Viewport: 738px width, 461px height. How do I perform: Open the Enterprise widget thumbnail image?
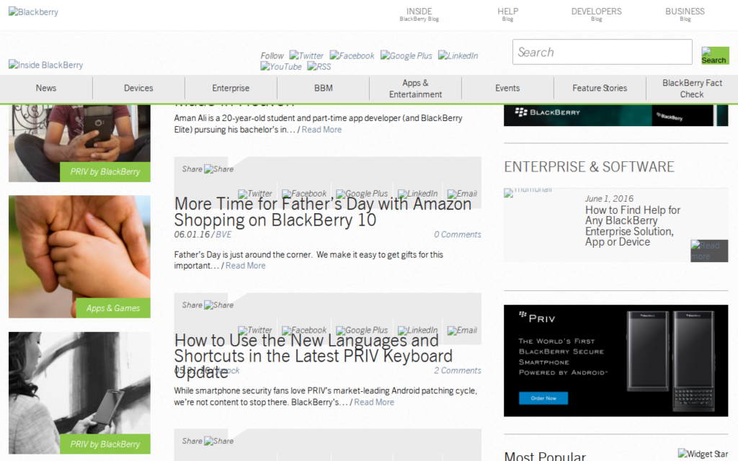(x=528, y=192)
